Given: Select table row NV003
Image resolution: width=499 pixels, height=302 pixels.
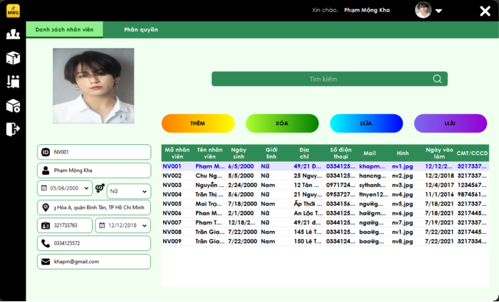Looking at the screenshot, I should click(325, 185).
